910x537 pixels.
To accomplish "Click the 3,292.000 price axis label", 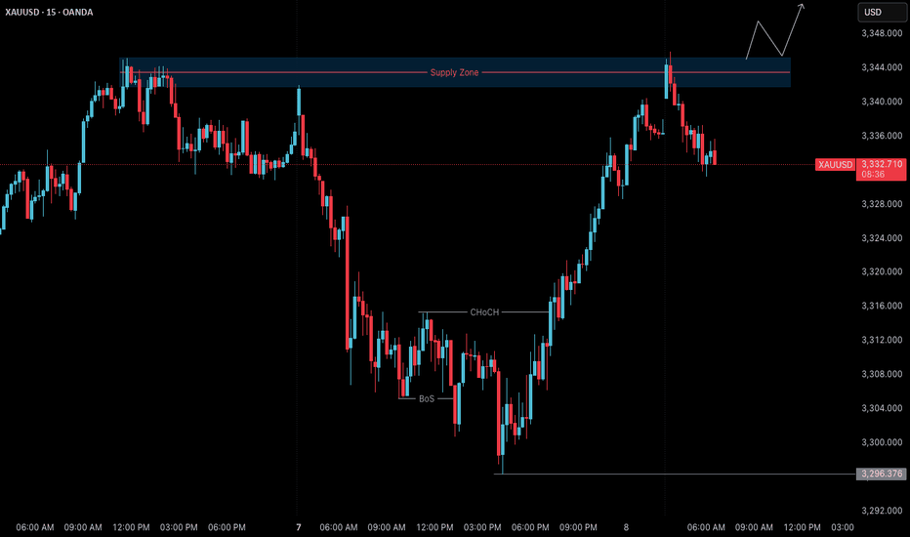I will pyautogui.click(x=882, y=511).
